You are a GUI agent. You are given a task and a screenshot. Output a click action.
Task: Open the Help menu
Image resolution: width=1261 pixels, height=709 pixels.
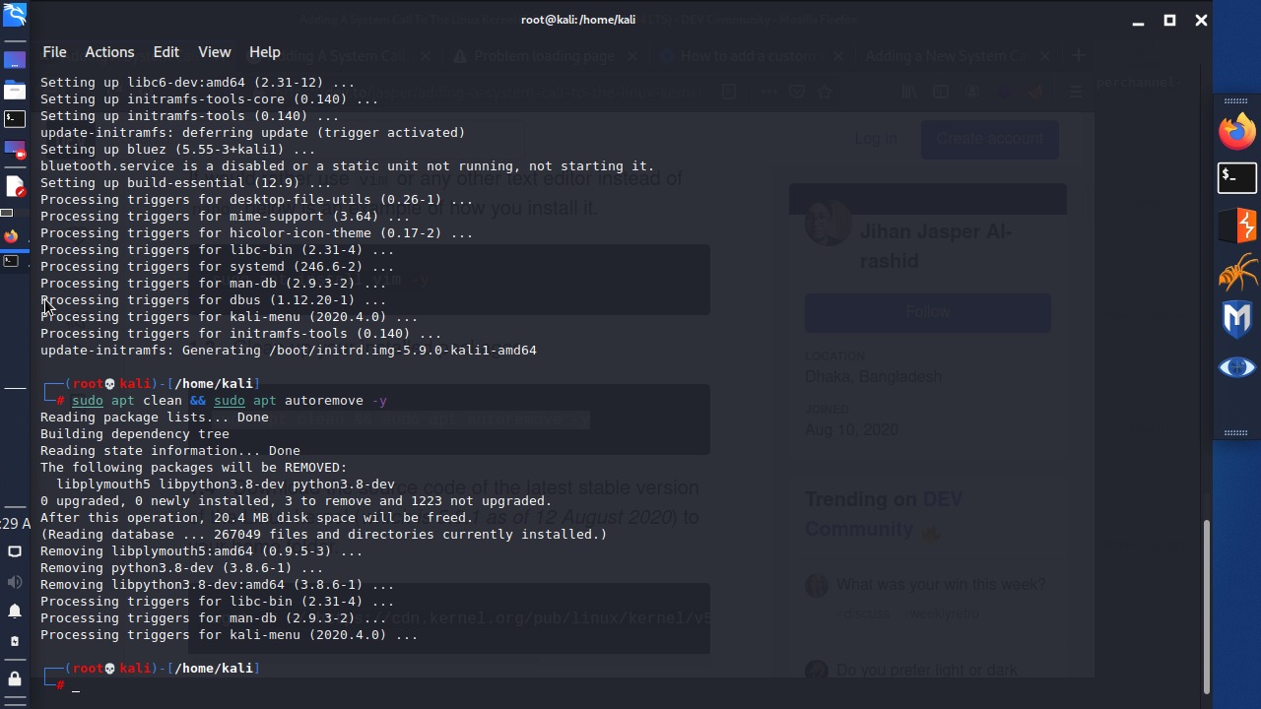coord(264,52)
